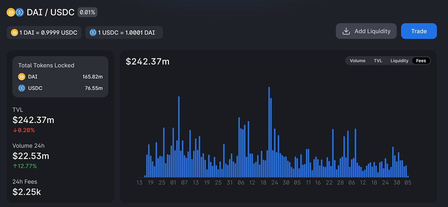Click the first x-axis label 13
Viewport: 448px width, 207px height.
pos(139,183)
